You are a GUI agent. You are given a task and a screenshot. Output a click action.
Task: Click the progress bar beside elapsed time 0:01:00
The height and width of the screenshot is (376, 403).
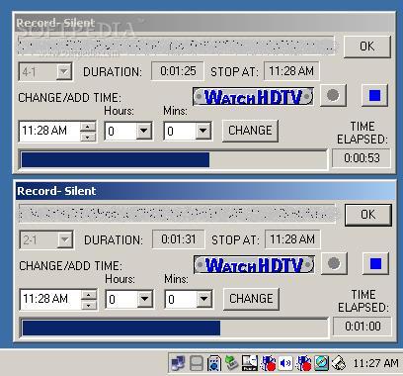(175, 328)
